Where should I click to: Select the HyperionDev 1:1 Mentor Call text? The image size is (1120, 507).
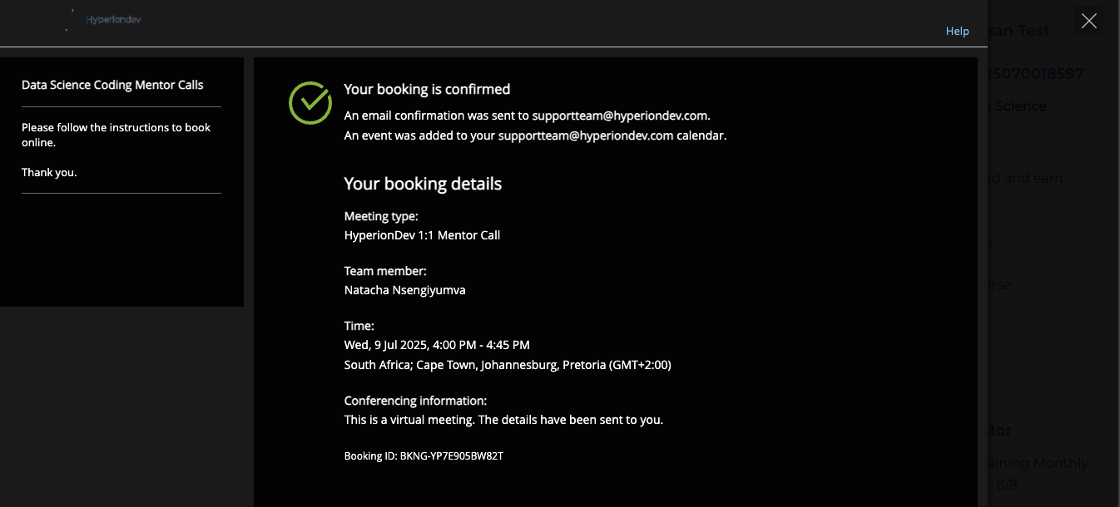coord(422,235)
